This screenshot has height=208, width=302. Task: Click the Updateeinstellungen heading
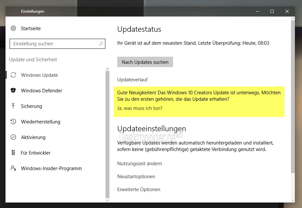point(152,128)
